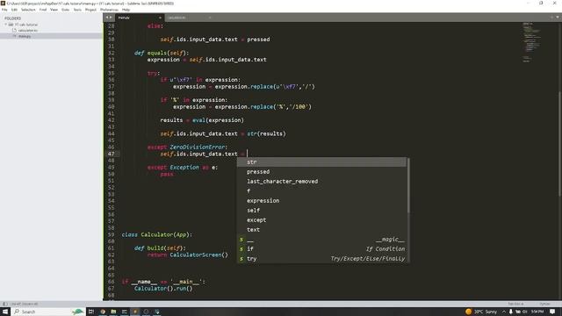The height and width of the screenshot is (316, 562).
Task: Open the Selection menu
Action: [28, 10]
